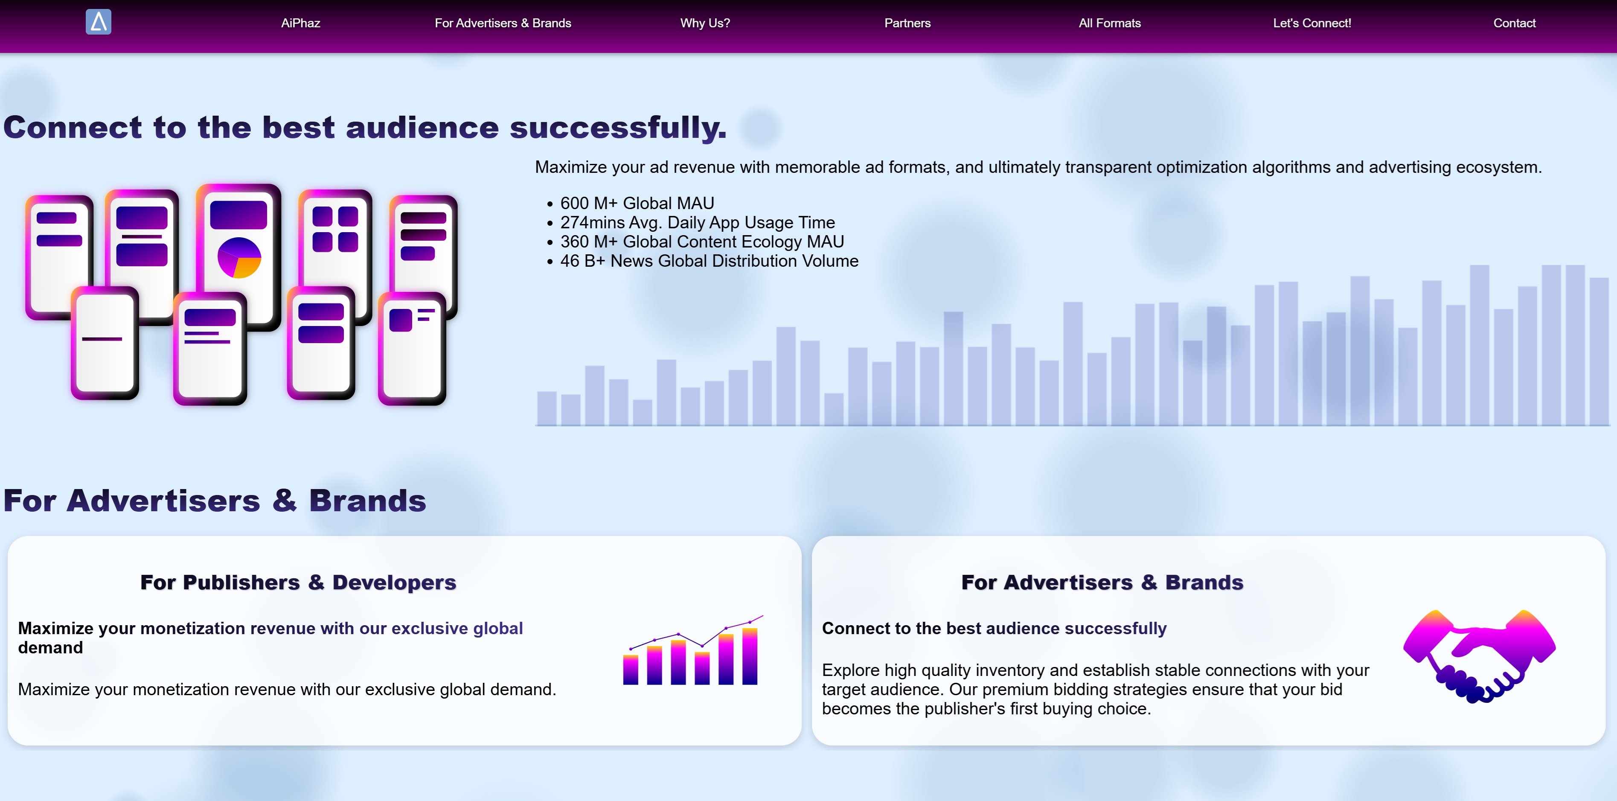Viewport: 1617px width, 801px height.
Task: Click the phone card with a single line
Action: pyautogui.click(x=104, y=342)
